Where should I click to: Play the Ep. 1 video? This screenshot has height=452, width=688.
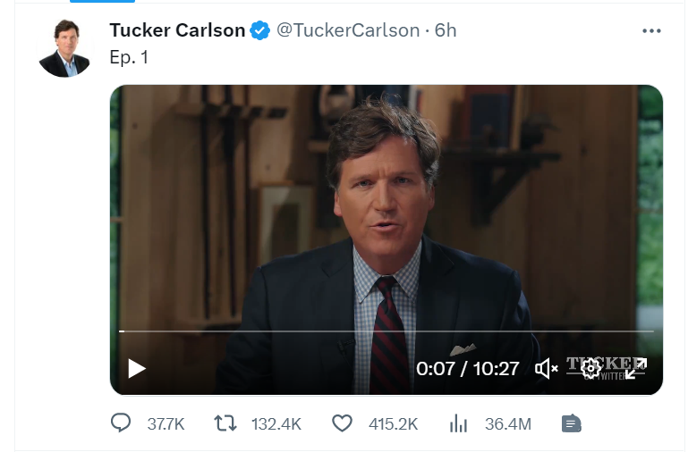(137, 368)
